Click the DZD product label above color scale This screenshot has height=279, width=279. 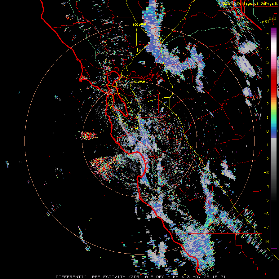pyautogui.click(x=272, y=19)
